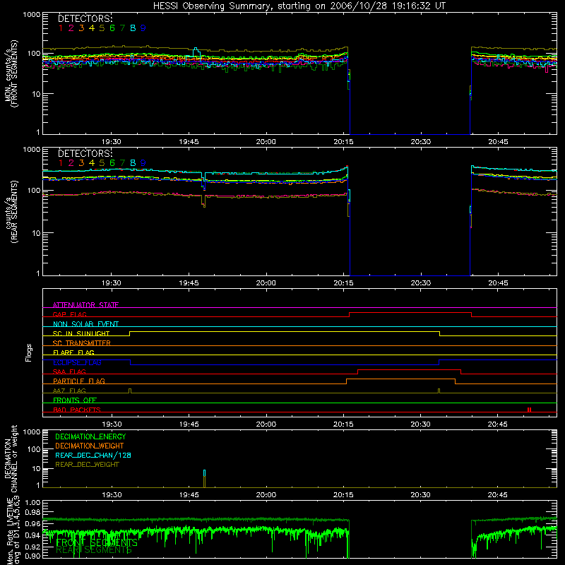This screenshot has width=565, height=565.
Task: Click the DECIMATION CHANNEL or weight axis label
Action: [11, 458]
